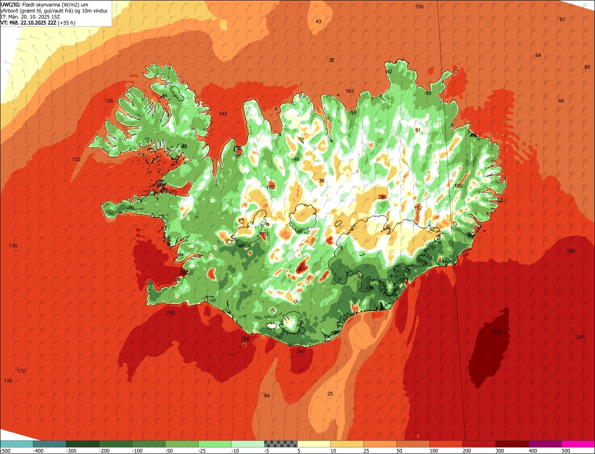Viewport: 595px width, 454px height.
Task: Click the flux value '87' on the map
Action: 562,19
